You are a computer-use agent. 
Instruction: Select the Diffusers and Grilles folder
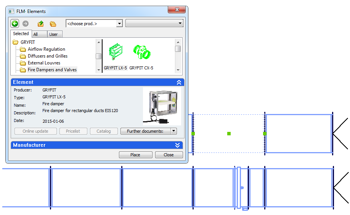(x=47, y=56)
